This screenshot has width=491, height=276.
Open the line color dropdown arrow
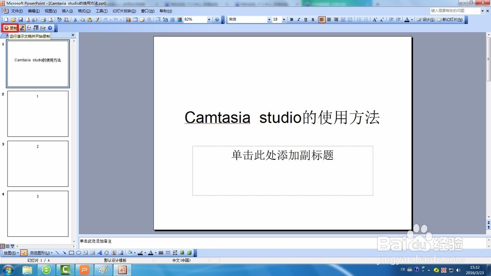[x=145, y=253]
